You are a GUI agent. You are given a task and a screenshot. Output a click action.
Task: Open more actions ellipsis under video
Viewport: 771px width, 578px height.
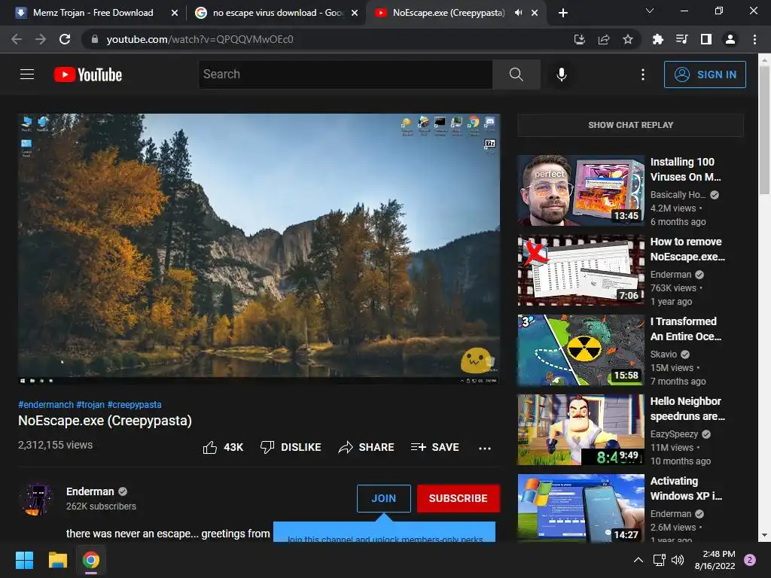pyautogui.click(x=485, y=448)
